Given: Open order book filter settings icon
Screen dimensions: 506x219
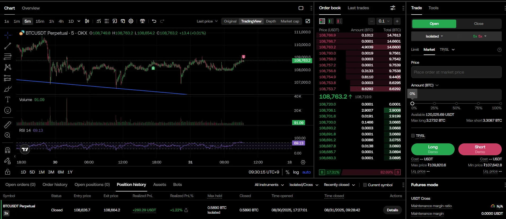Looking at the screenshot, I should [x=393, y=8].
